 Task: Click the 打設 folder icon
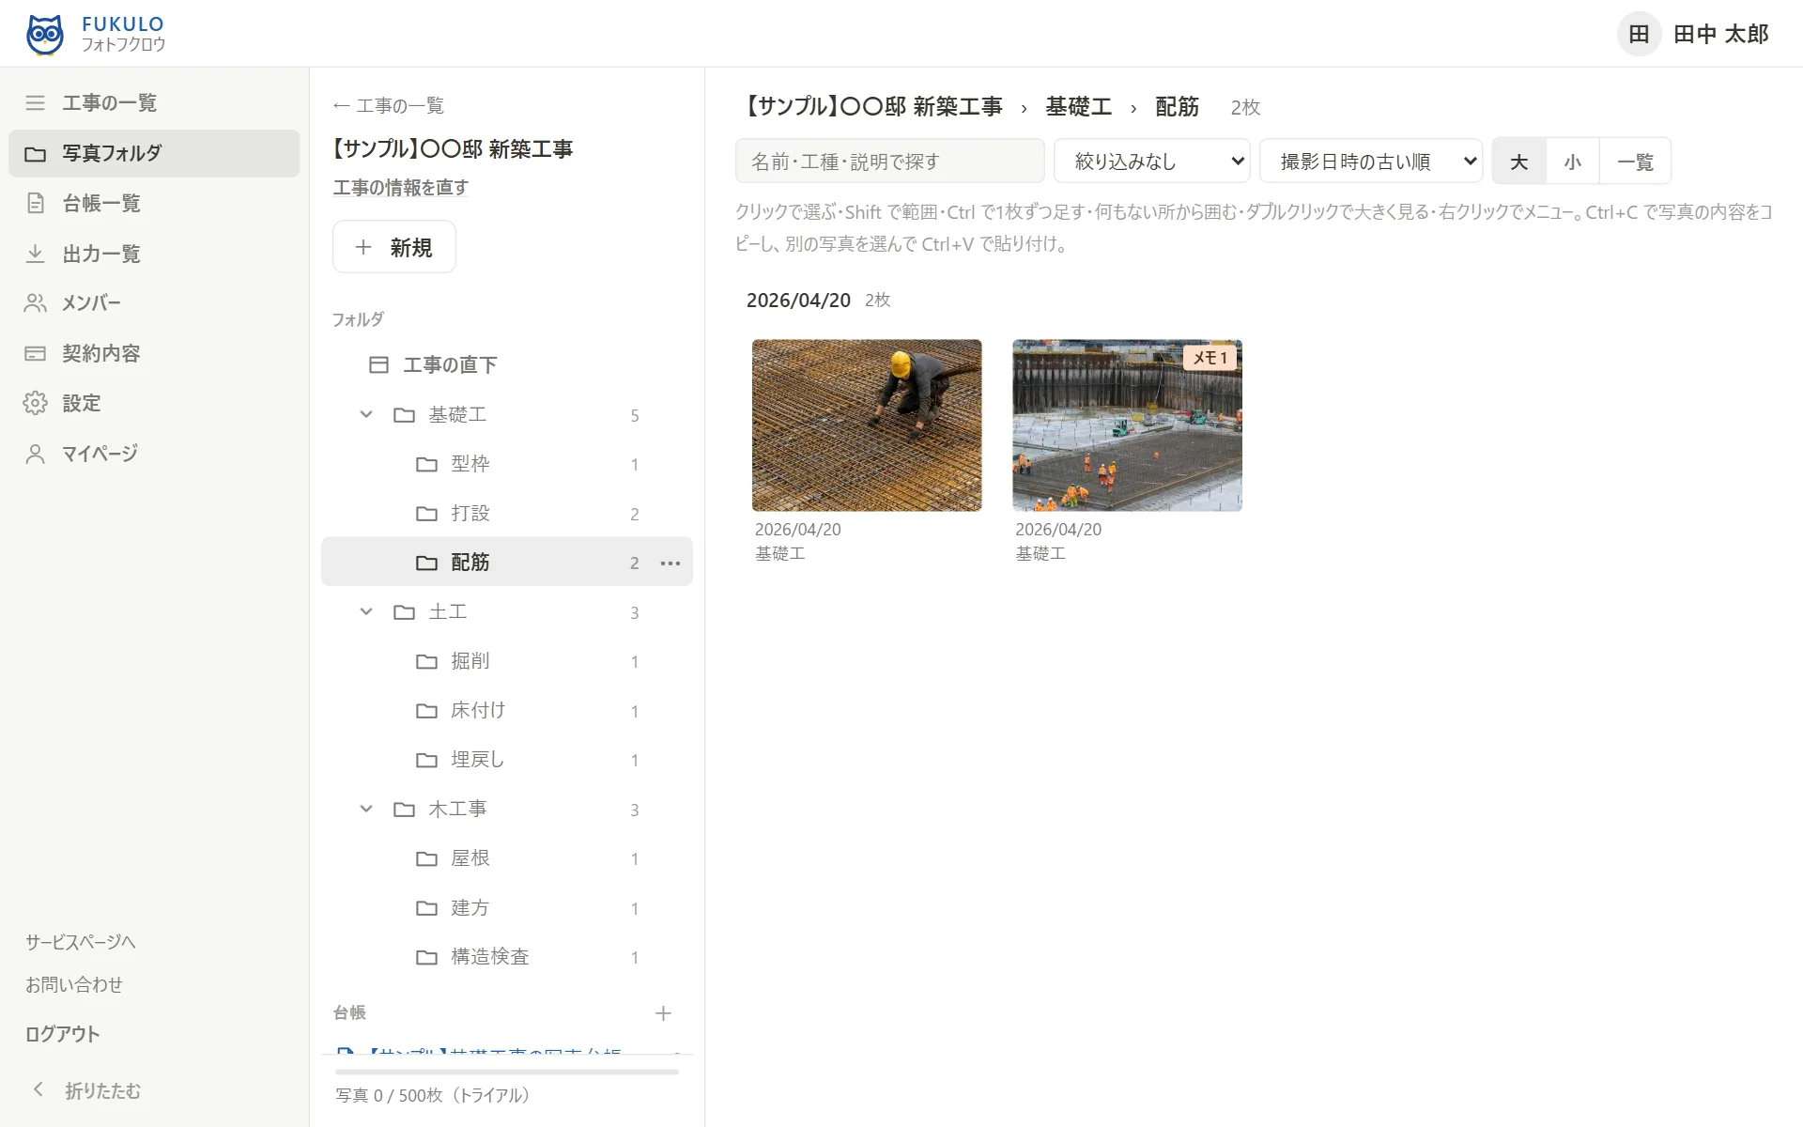426,513
